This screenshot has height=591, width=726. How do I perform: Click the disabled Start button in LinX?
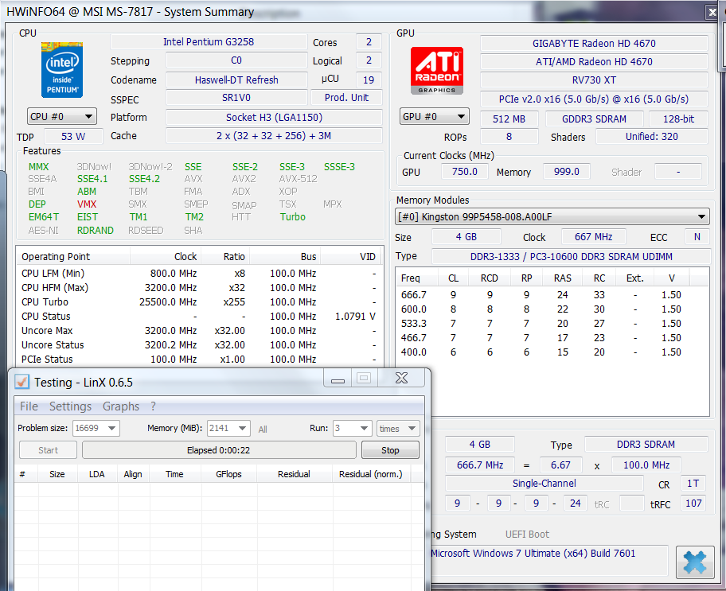48,450
